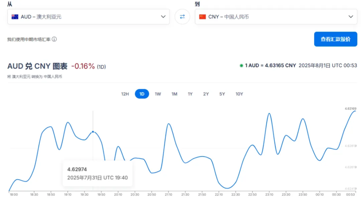Open the AUD – 澳大利亚元 currency selector

88,17
